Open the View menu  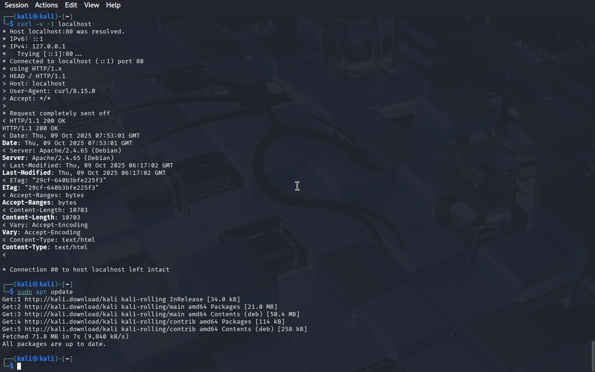[92, 5]
